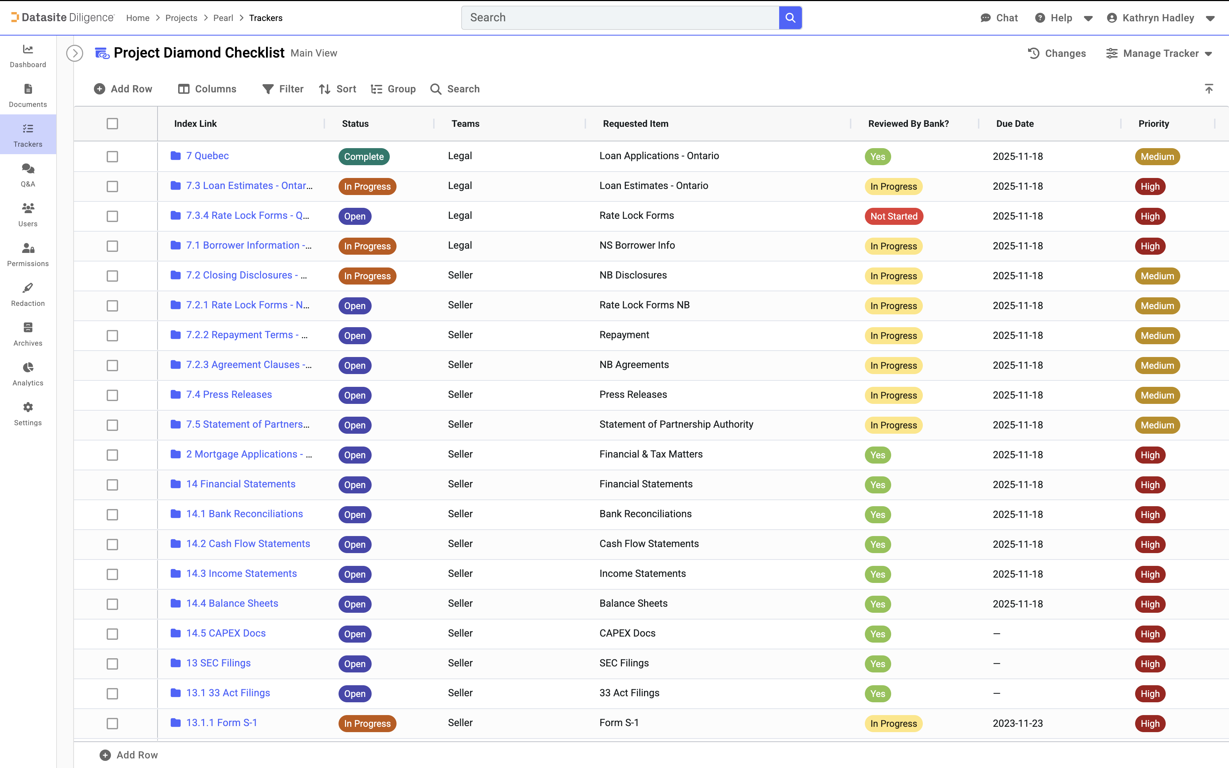
Task: Click the In Progress status pill for Form S-1
Action: pyautogui.click(x=367, y=723)
